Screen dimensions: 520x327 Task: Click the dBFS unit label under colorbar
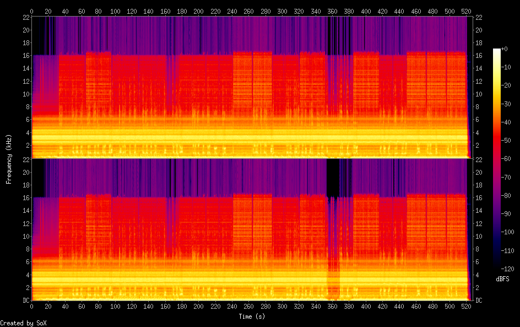click(502, 279)
